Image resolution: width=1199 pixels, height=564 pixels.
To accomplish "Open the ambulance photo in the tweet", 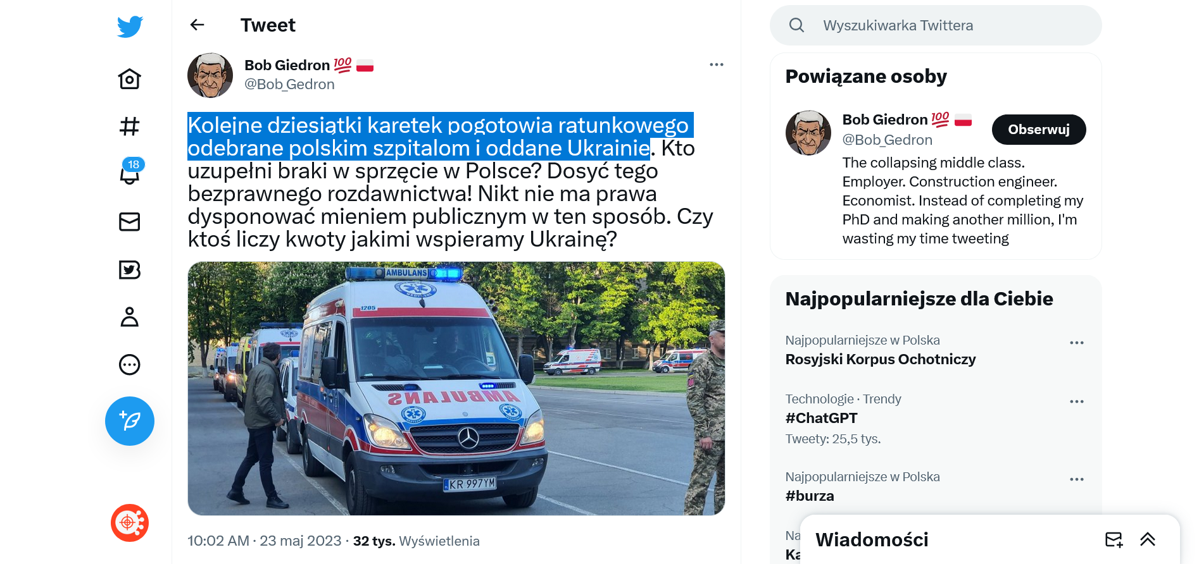I will click(x=456, y=388).
